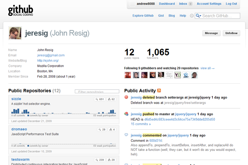Open the 15 commits link
The image size is (248, 165).
[141, 124]
